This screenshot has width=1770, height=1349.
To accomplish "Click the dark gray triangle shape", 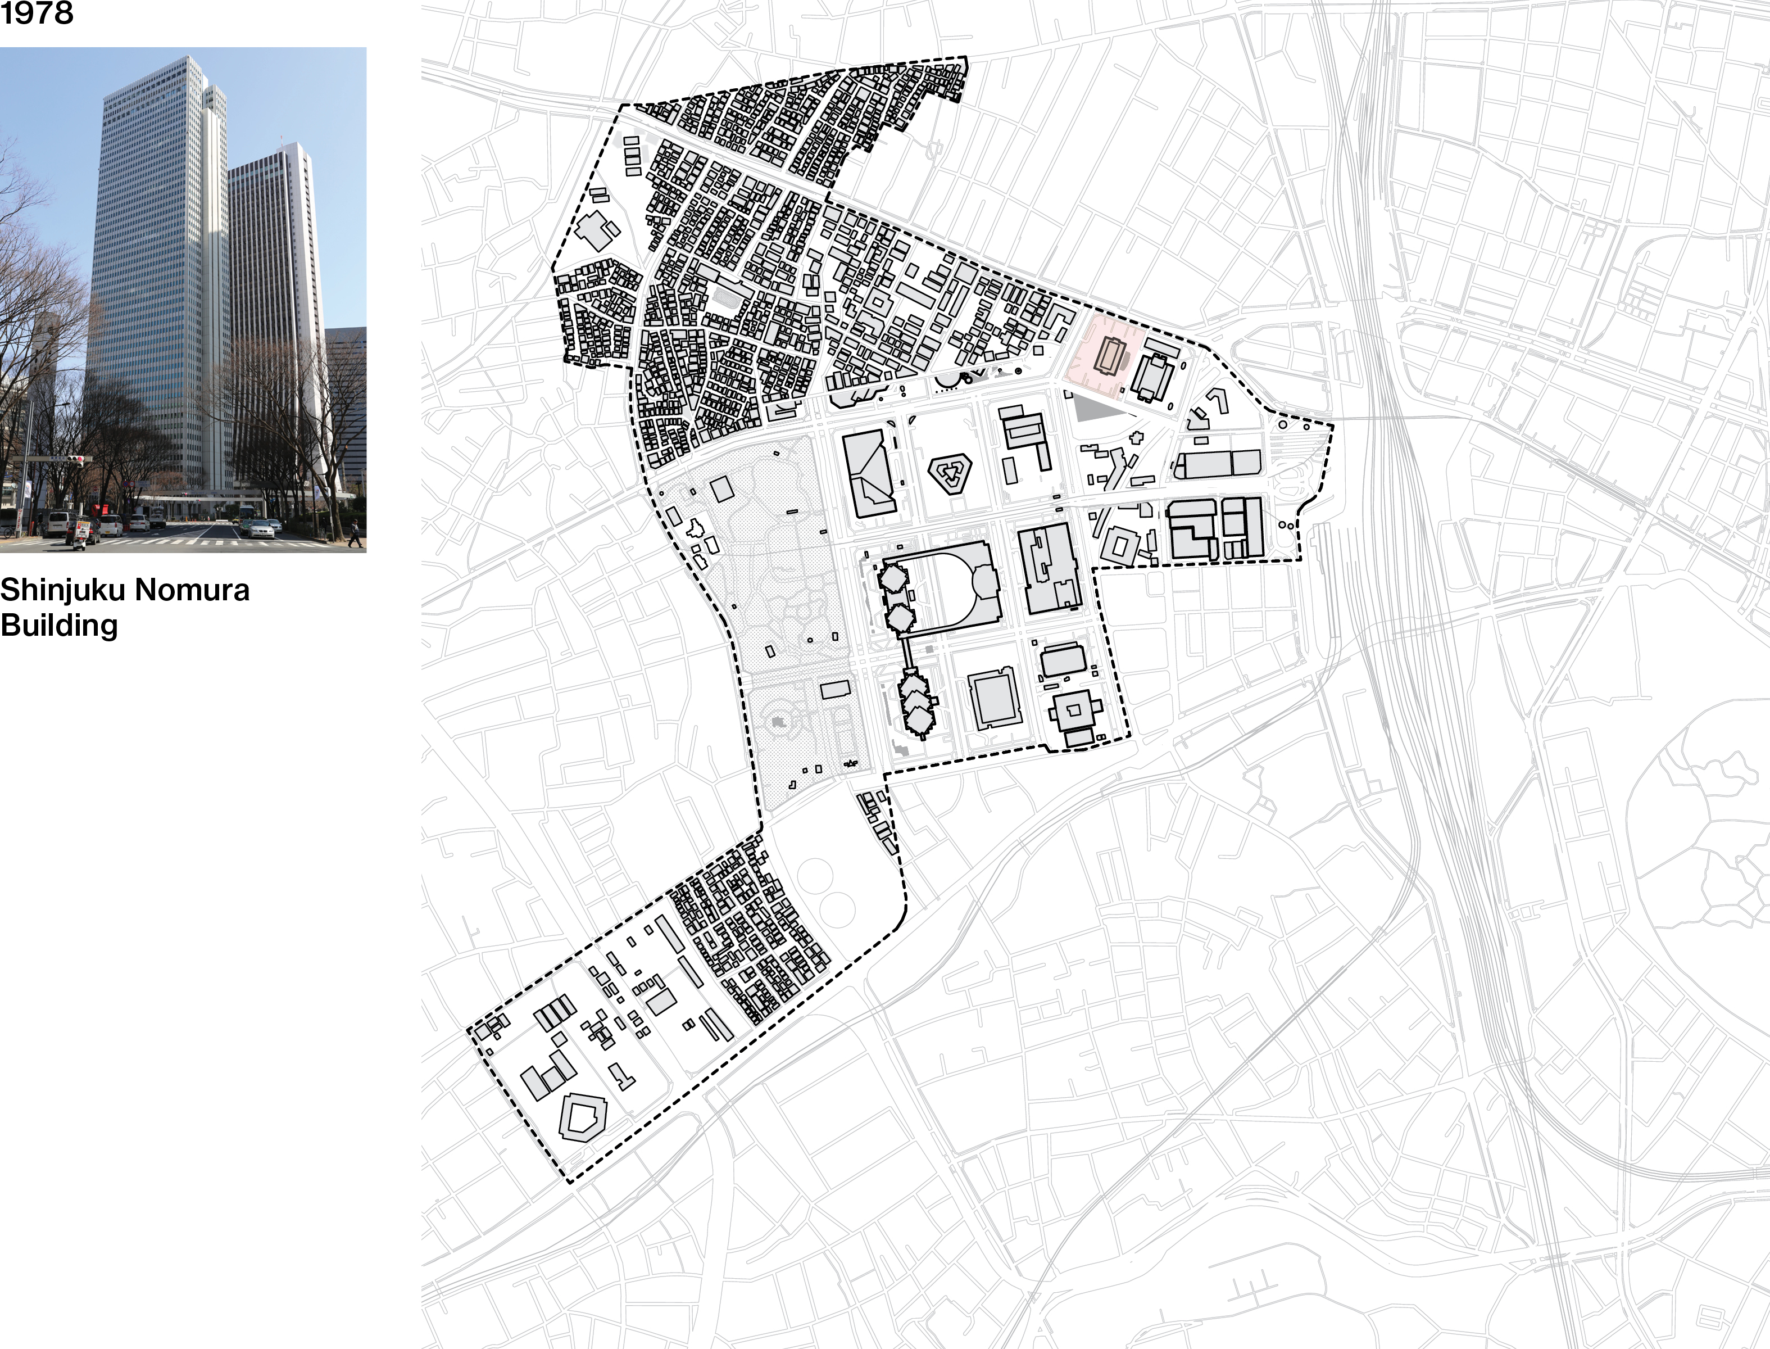I will pyautogui.click(x=1093, y=409).
